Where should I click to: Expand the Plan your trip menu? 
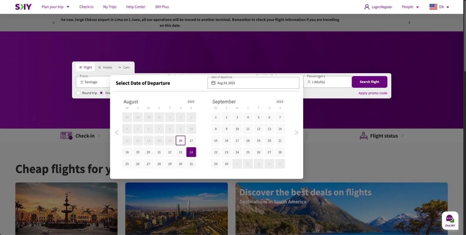click(x=56, y=7)
